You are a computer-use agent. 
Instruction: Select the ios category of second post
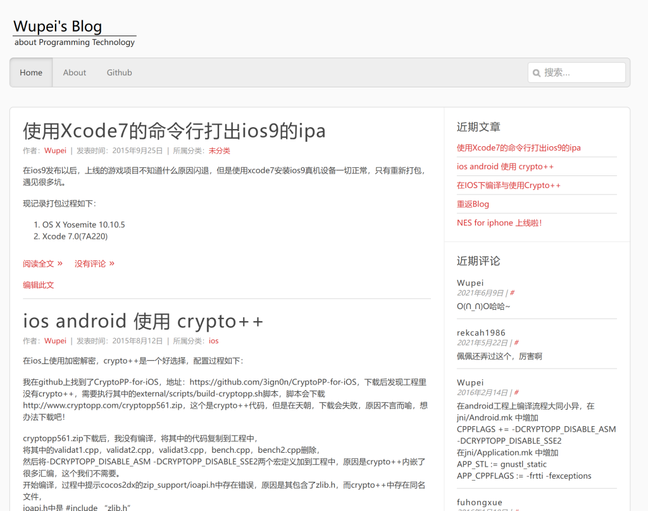click(213, 341)
